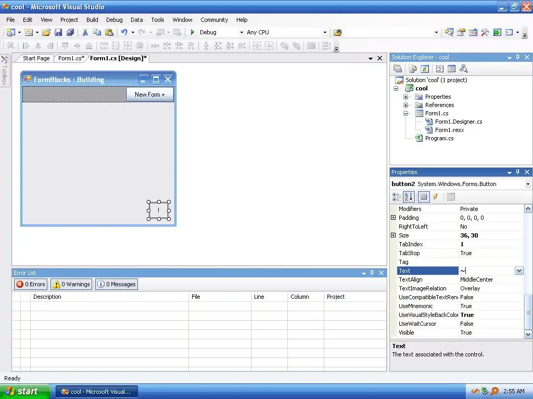Toggle auto-hide pin on Properties panel
The image size is (533, 399).
[518, 171]
